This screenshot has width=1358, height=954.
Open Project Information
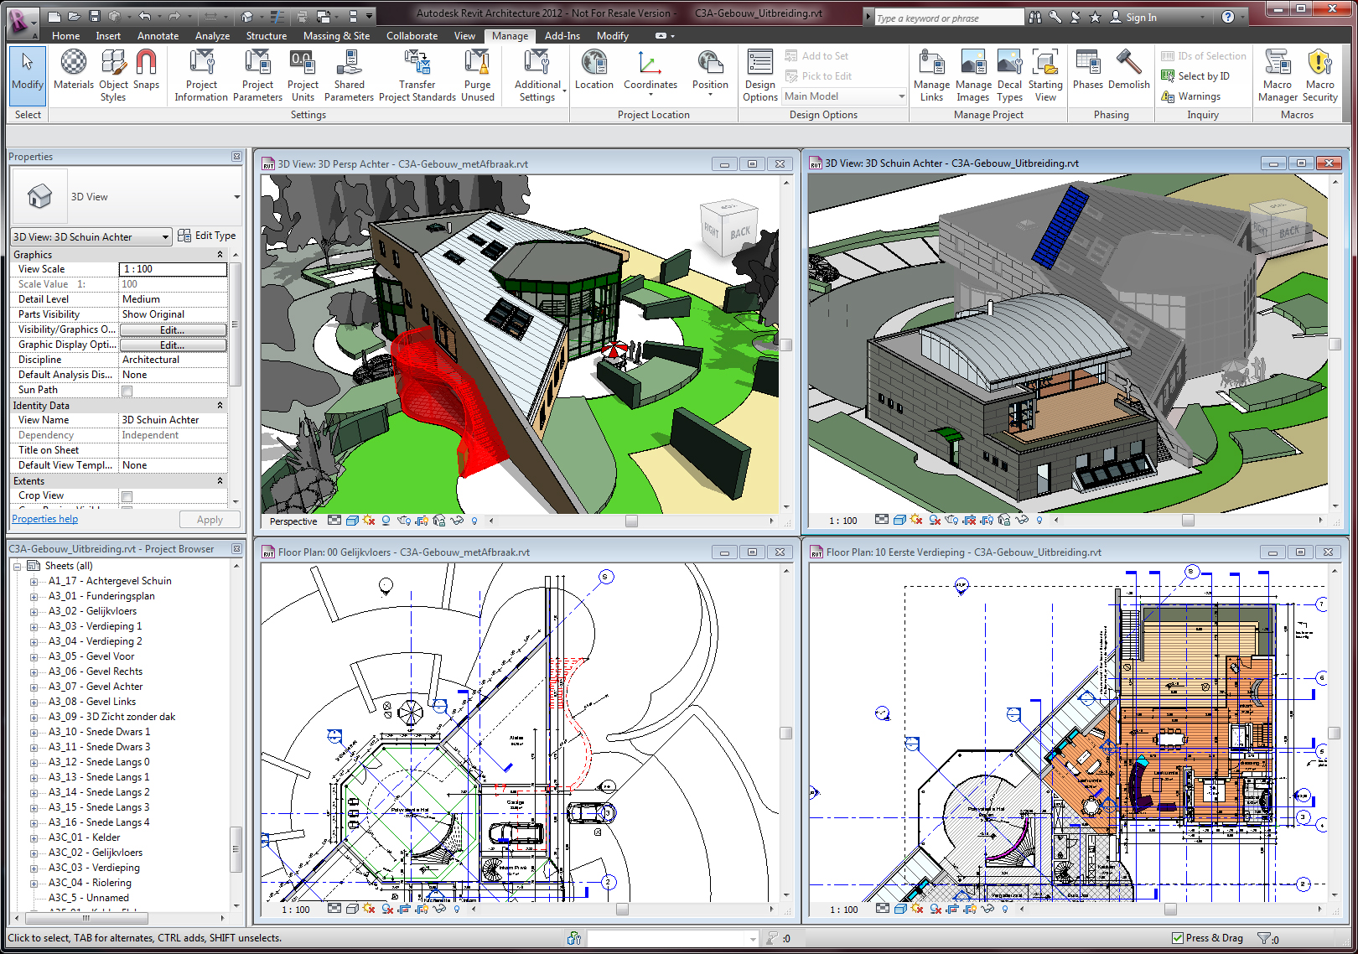(x=201, y=75)
